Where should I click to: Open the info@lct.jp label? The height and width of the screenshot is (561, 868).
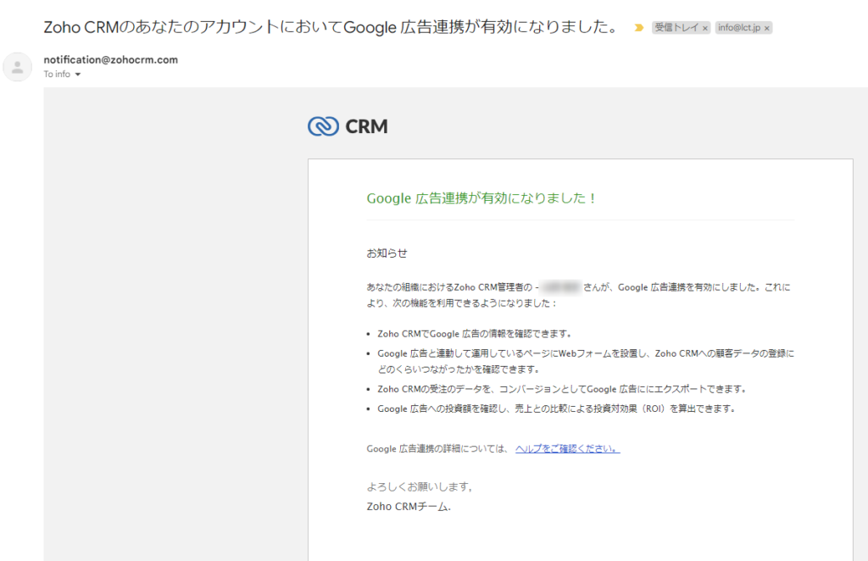(x=739, y=28)
